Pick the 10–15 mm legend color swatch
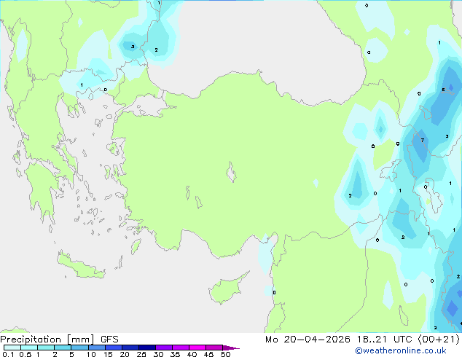Viewport: 462px width, 357px height. (x=96, y=348)
